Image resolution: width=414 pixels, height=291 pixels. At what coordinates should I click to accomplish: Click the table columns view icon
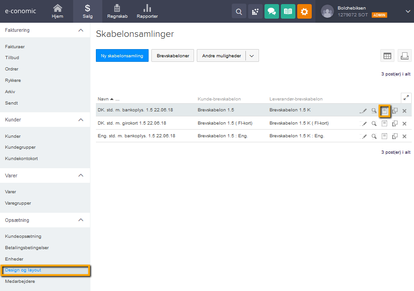coord(387,55)
